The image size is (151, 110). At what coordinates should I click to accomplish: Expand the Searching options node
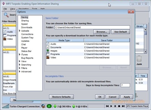click(x=20, y=65)
